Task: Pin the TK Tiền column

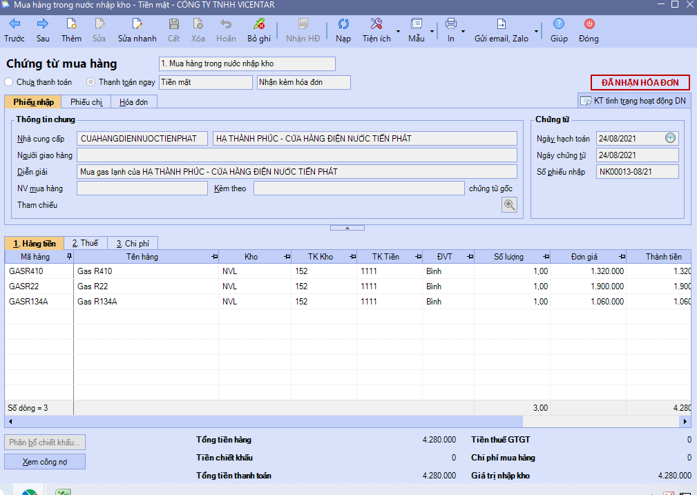Action: (419, 256)
